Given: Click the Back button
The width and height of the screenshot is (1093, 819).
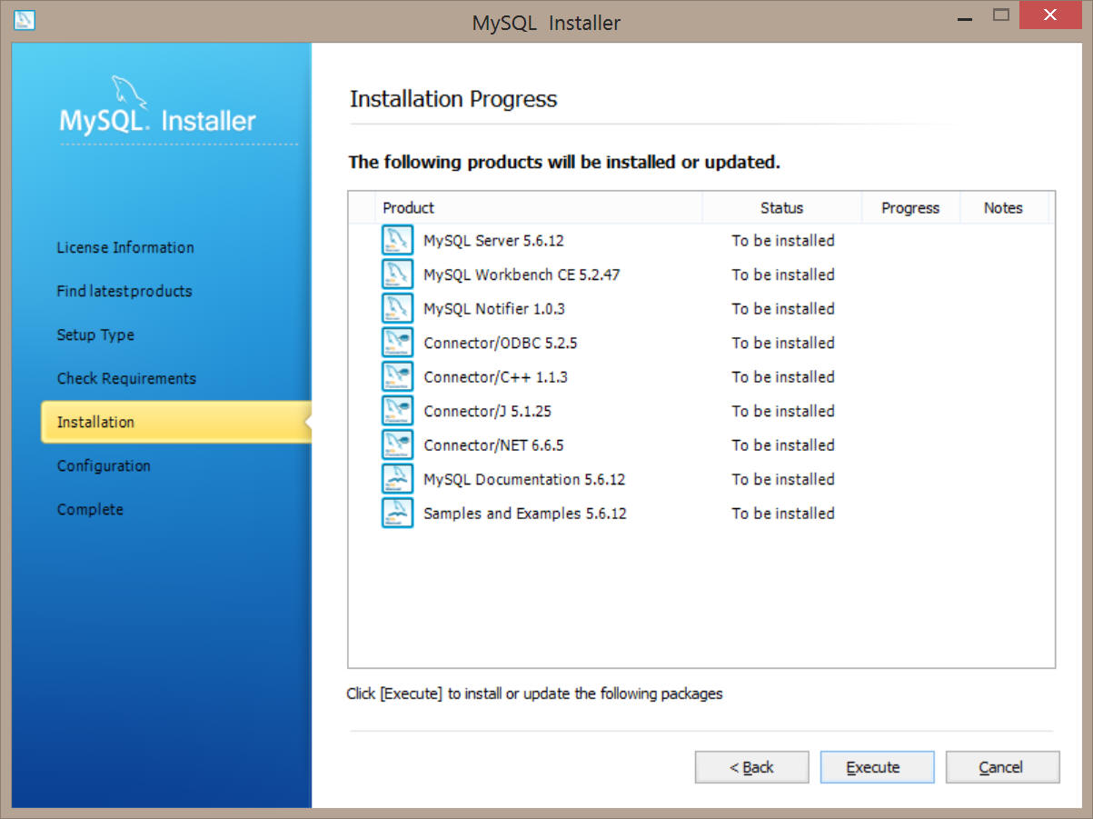Looking at the screenshot, I should point(751,767).
